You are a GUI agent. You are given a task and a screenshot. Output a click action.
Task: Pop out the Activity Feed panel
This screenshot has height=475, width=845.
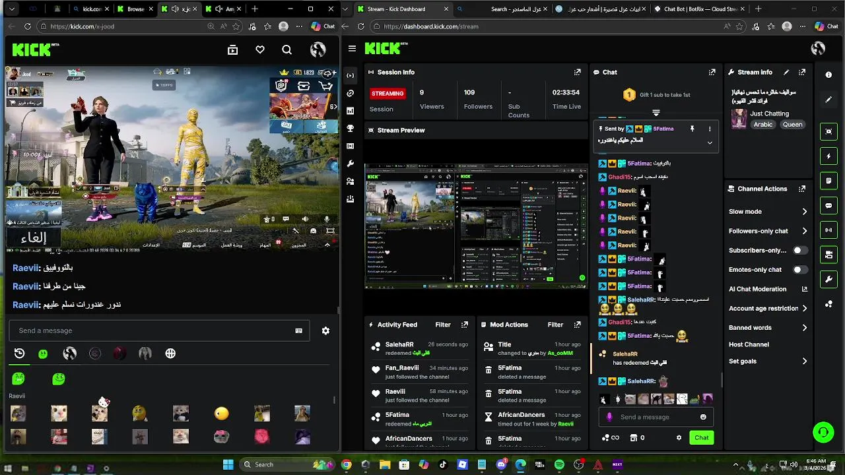pos(465,325)
